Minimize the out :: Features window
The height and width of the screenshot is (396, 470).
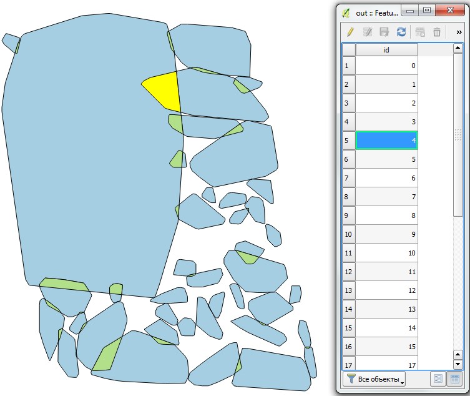pyautogui.click(x=410, y=11)
